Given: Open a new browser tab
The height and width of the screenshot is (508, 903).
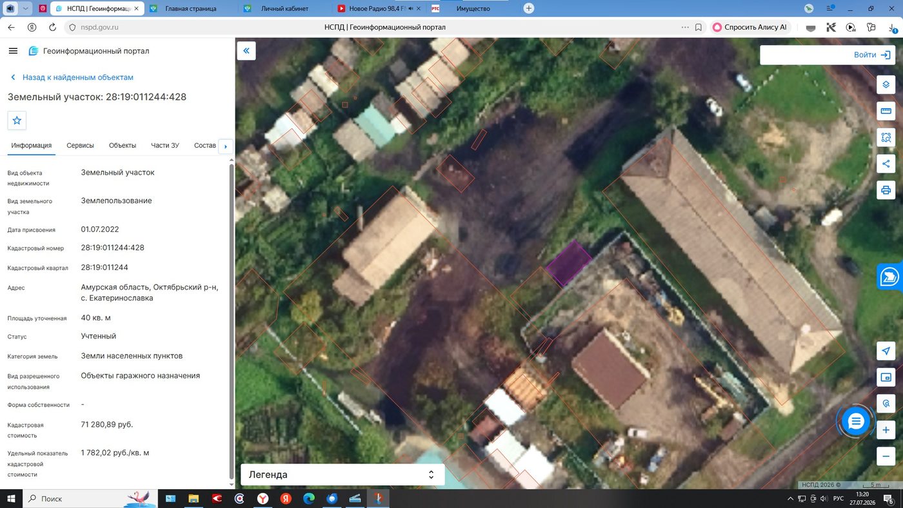Looking at the screenshot, I should point(529,8).
